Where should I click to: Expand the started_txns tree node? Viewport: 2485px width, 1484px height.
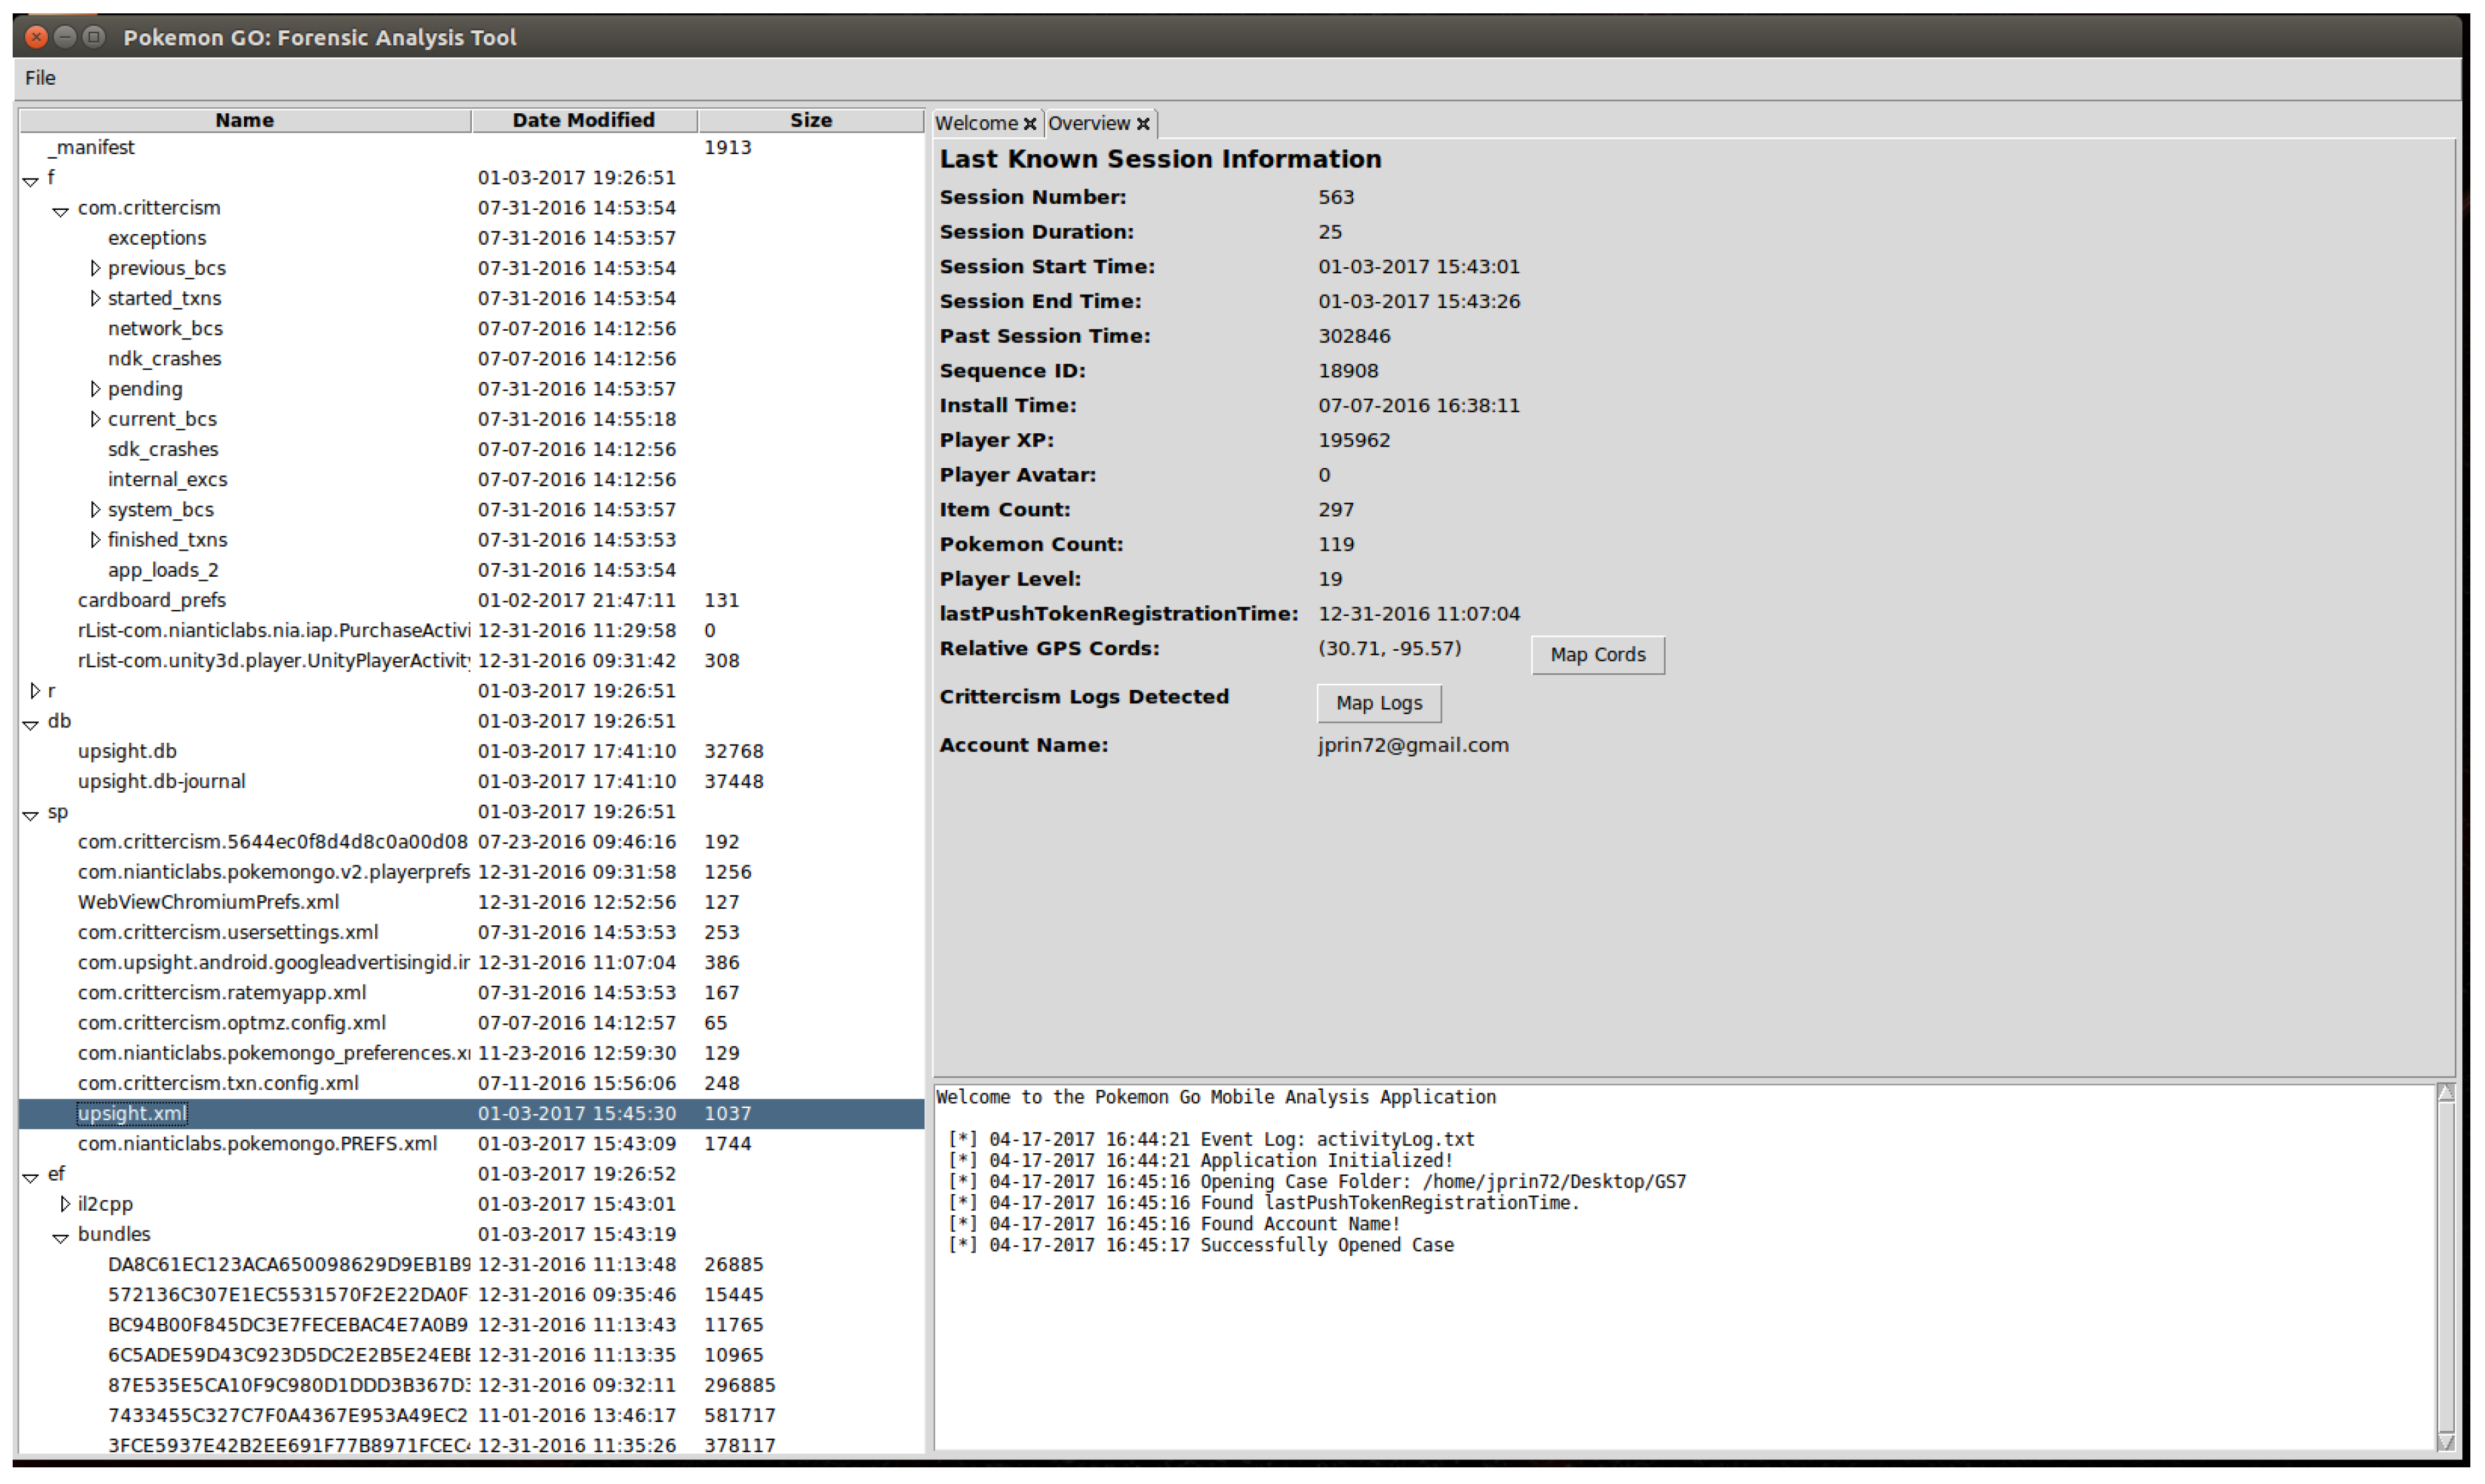point(95,298)
